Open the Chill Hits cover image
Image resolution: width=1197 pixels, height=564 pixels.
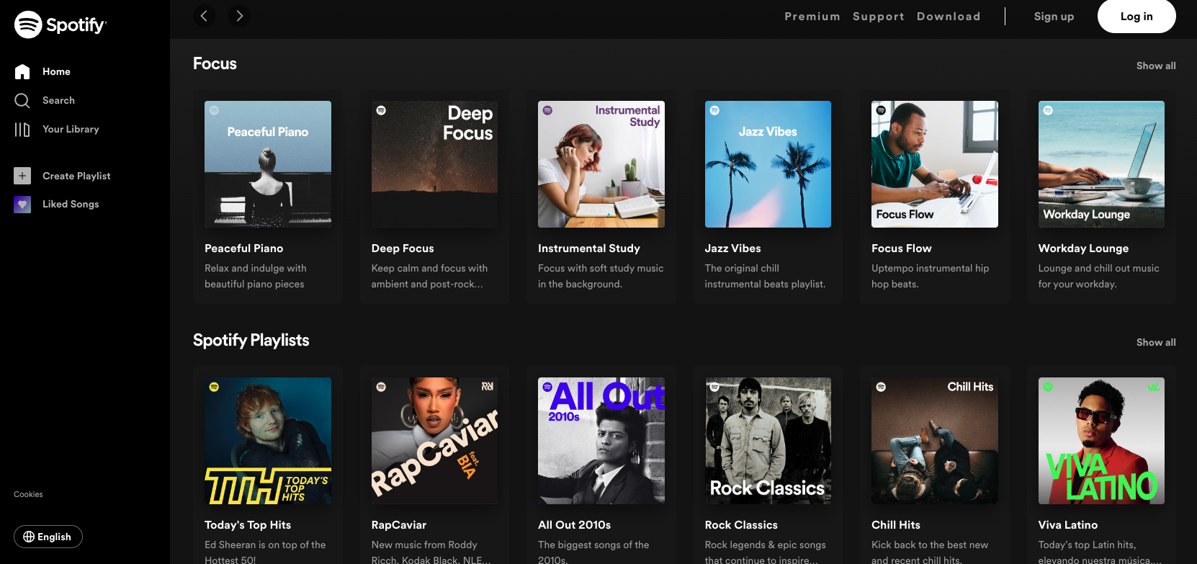[935, 441]
